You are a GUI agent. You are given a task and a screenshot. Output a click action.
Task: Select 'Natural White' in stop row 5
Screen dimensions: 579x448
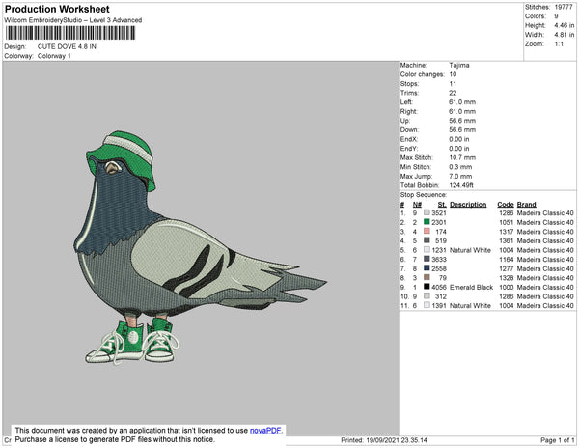471,250
